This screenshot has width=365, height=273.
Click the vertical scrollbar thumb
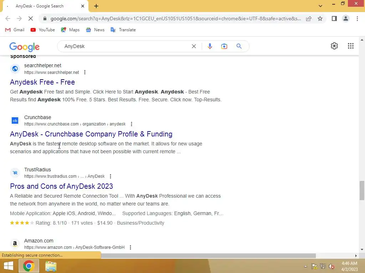click(362, 191)
